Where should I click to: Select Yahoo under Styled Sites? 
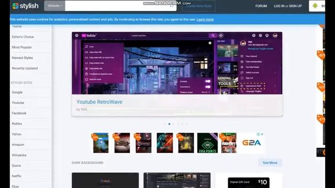pos(16,134)
